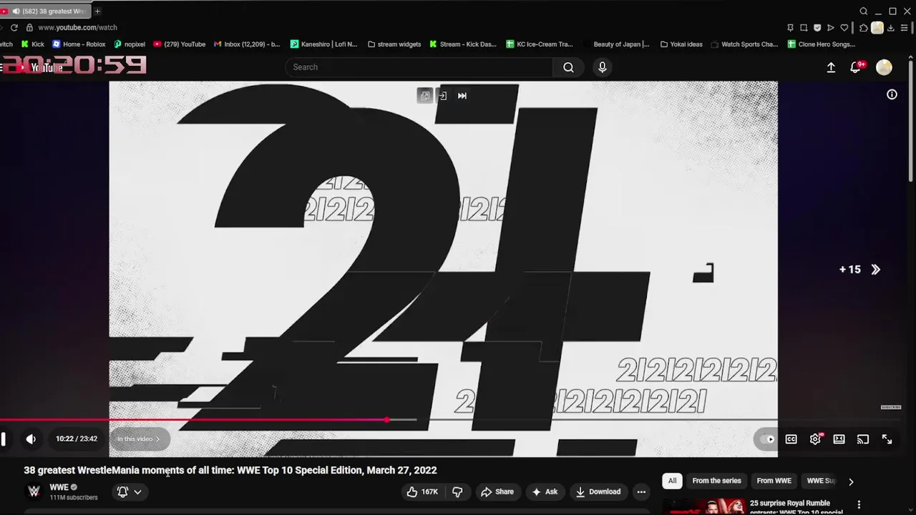The height and width of the screenshot is (515, 916).
Task: Open the browser extensions puzzle icon
Action: coord(864,28)
